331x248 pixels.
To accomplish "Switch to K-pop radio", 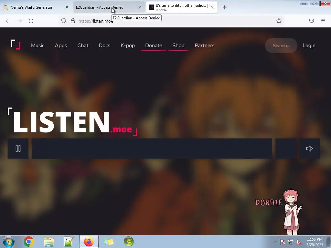I will pyautogui.click(x=128, y=45).
